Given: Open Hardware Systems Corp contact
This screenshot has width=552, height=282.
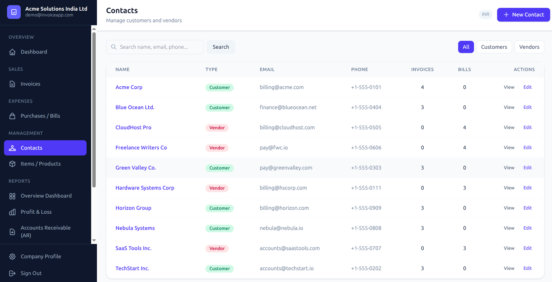Looking at the screenshot, I should (145, 188).
